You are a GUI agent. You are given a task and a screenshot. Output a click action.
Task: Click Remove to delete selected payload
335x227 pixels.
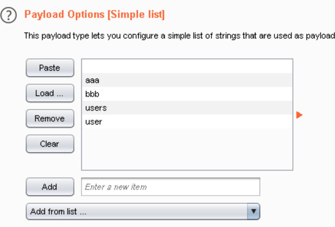click(x=50, y=119)
